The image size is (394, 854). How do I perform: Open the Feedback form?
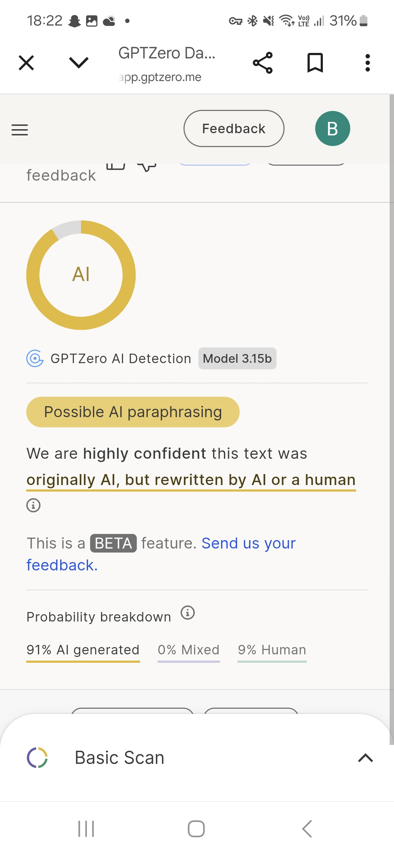(233, 128)
